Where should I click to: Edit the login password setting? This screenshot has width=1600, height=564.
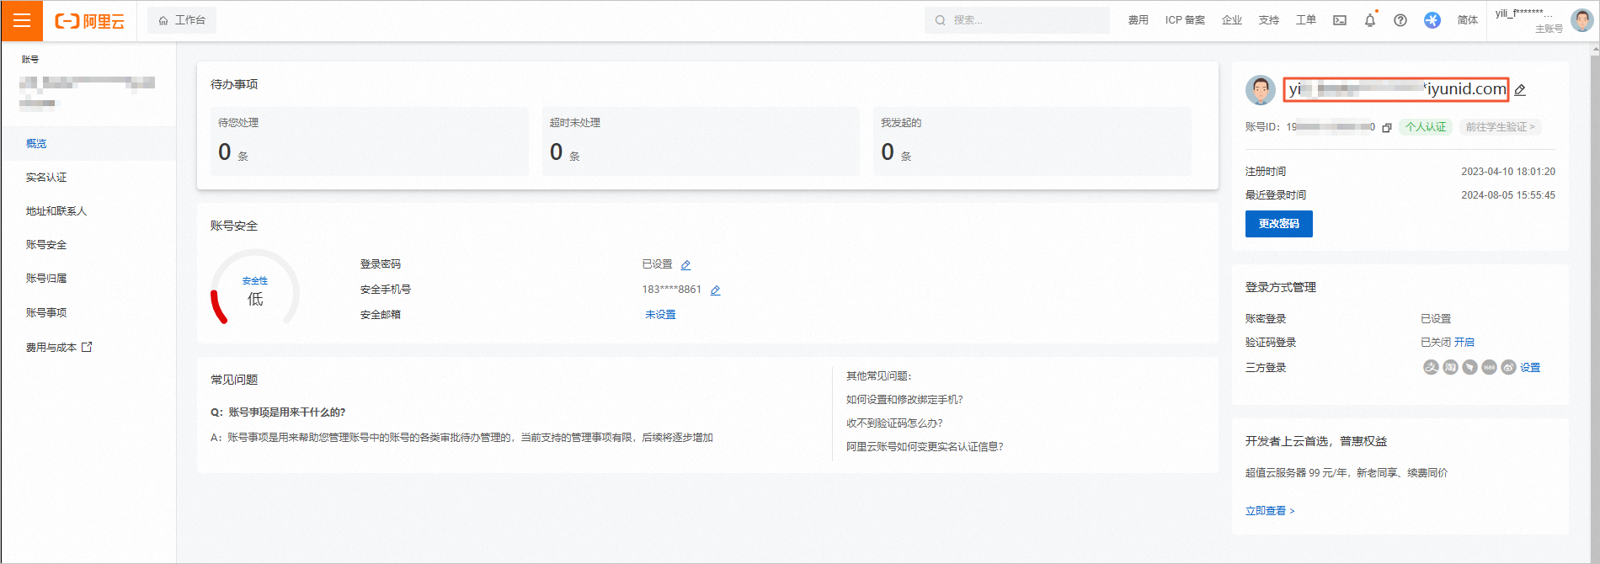[x=685, y=265]
